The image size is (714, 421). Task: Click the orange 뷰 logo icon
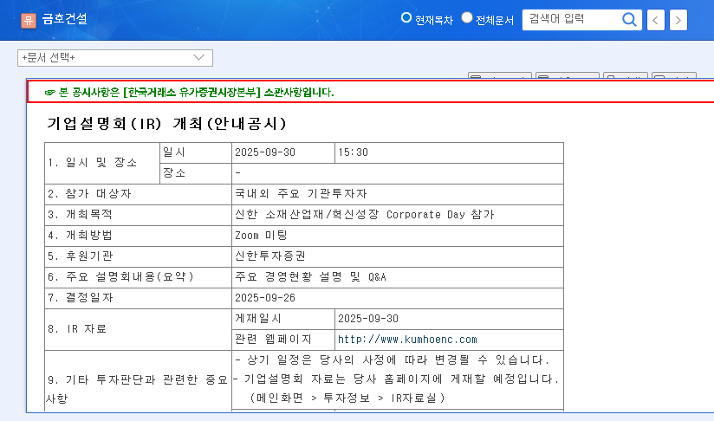[x=29, y=20]
